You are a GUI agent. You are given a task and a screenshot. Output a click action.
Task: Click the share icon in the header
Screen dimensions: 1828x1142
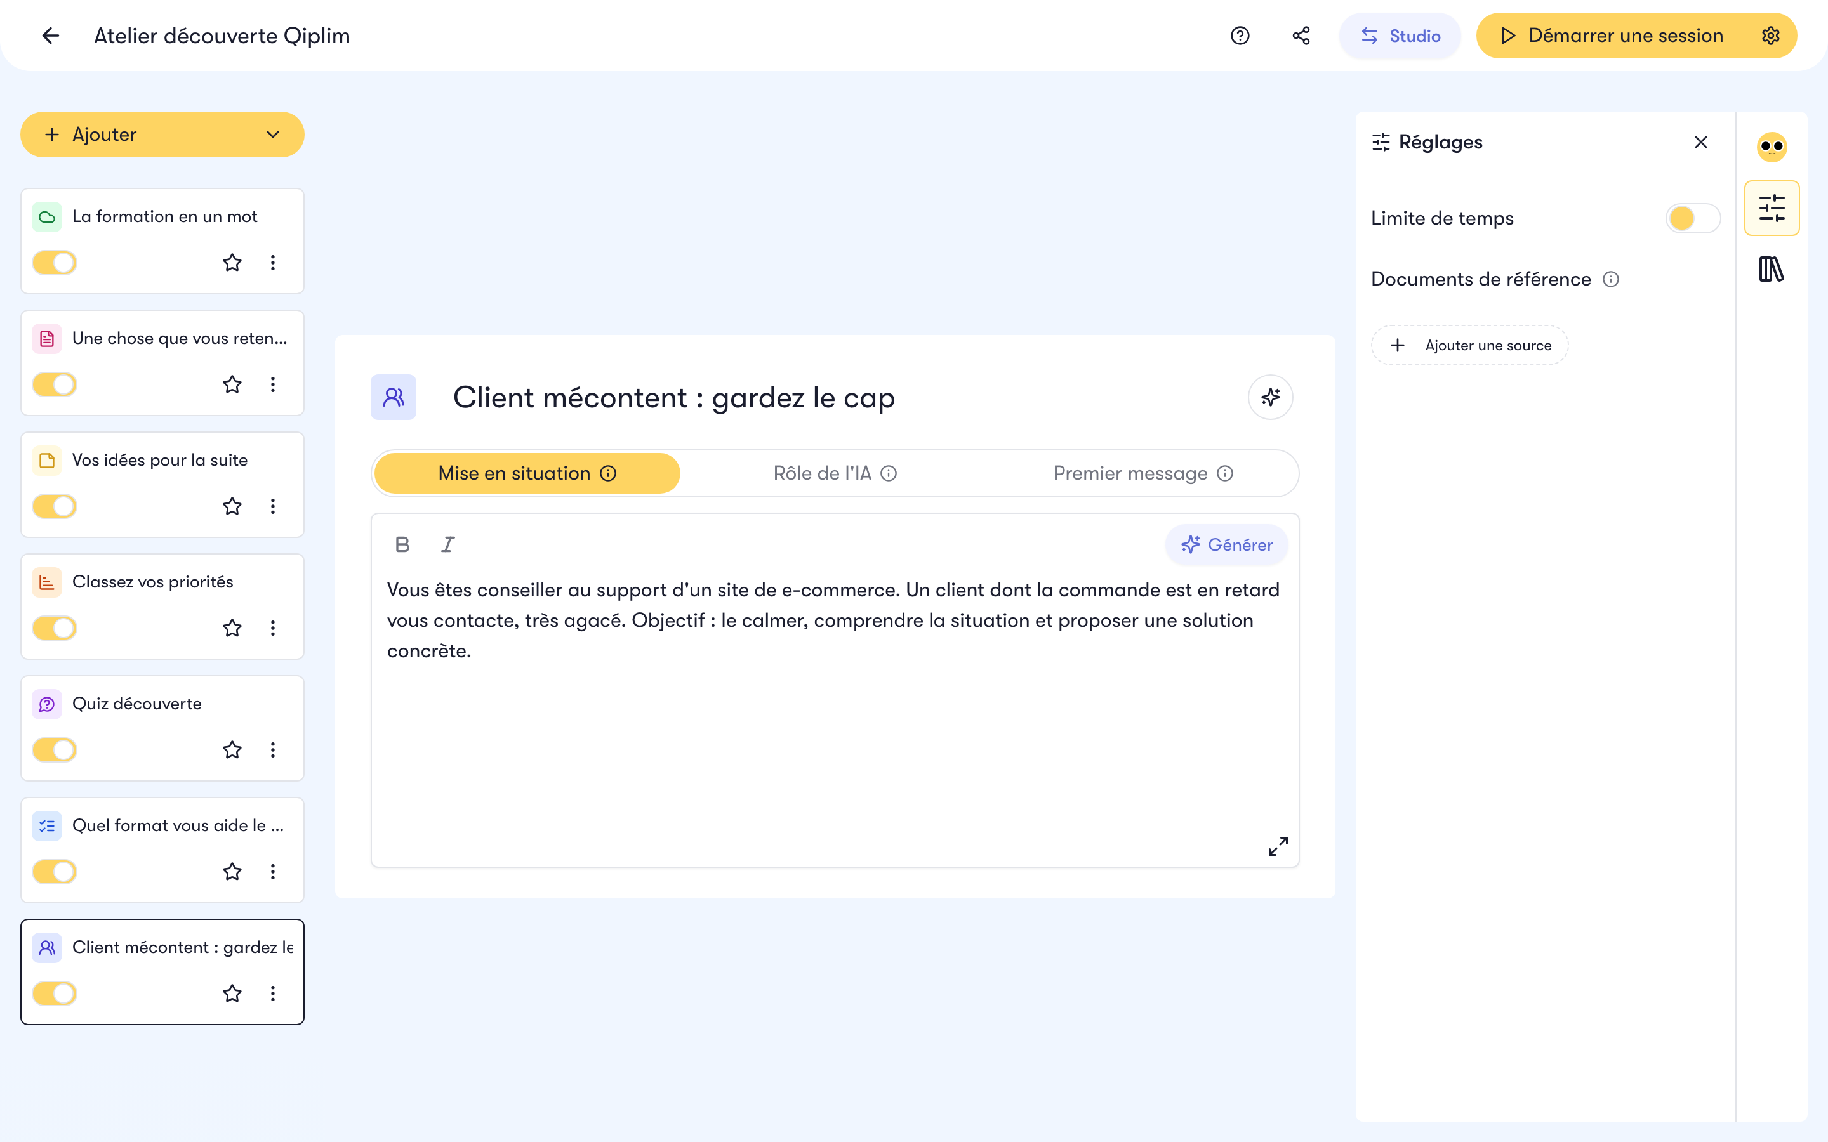pyautogui.click(x=1301, y=36)
